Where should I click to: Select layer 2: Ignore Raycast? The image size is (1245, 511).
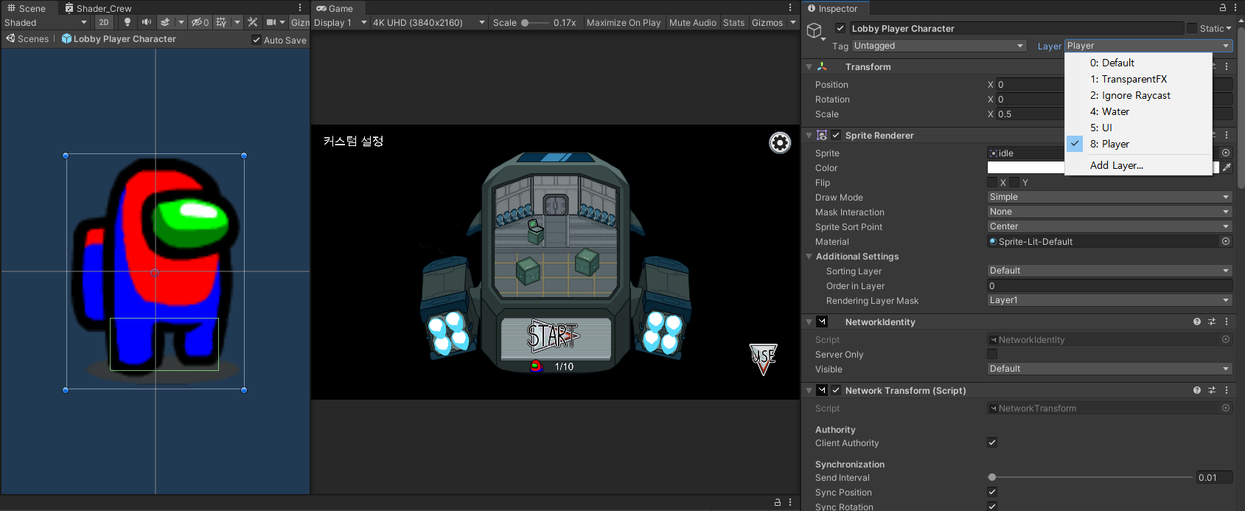pyautogui.click(x=1139, y=95)
